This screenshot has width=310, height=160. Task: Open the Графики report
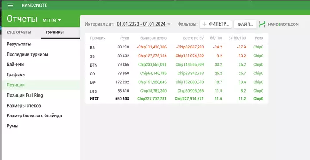coord(15,74)
